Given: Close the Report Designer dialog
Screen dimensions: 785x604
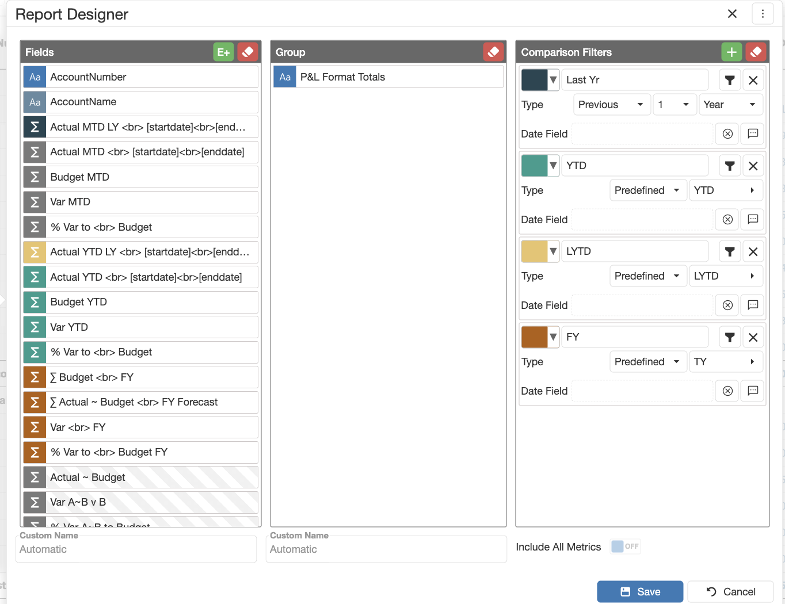Looking at the screenshot, I should [732, 14].
